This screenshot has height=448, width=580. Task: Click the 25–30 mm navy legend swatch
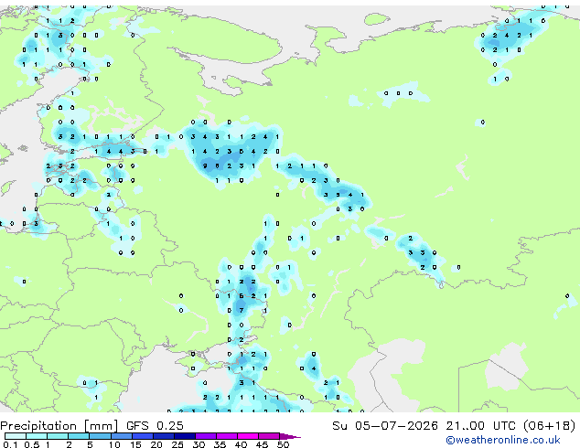(x=184, y=436)
